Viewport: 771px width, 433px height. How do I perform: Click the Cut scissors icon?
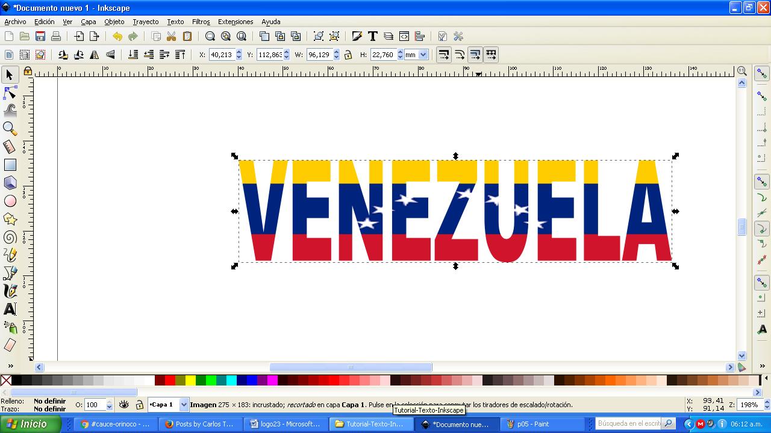pos(172,37)
